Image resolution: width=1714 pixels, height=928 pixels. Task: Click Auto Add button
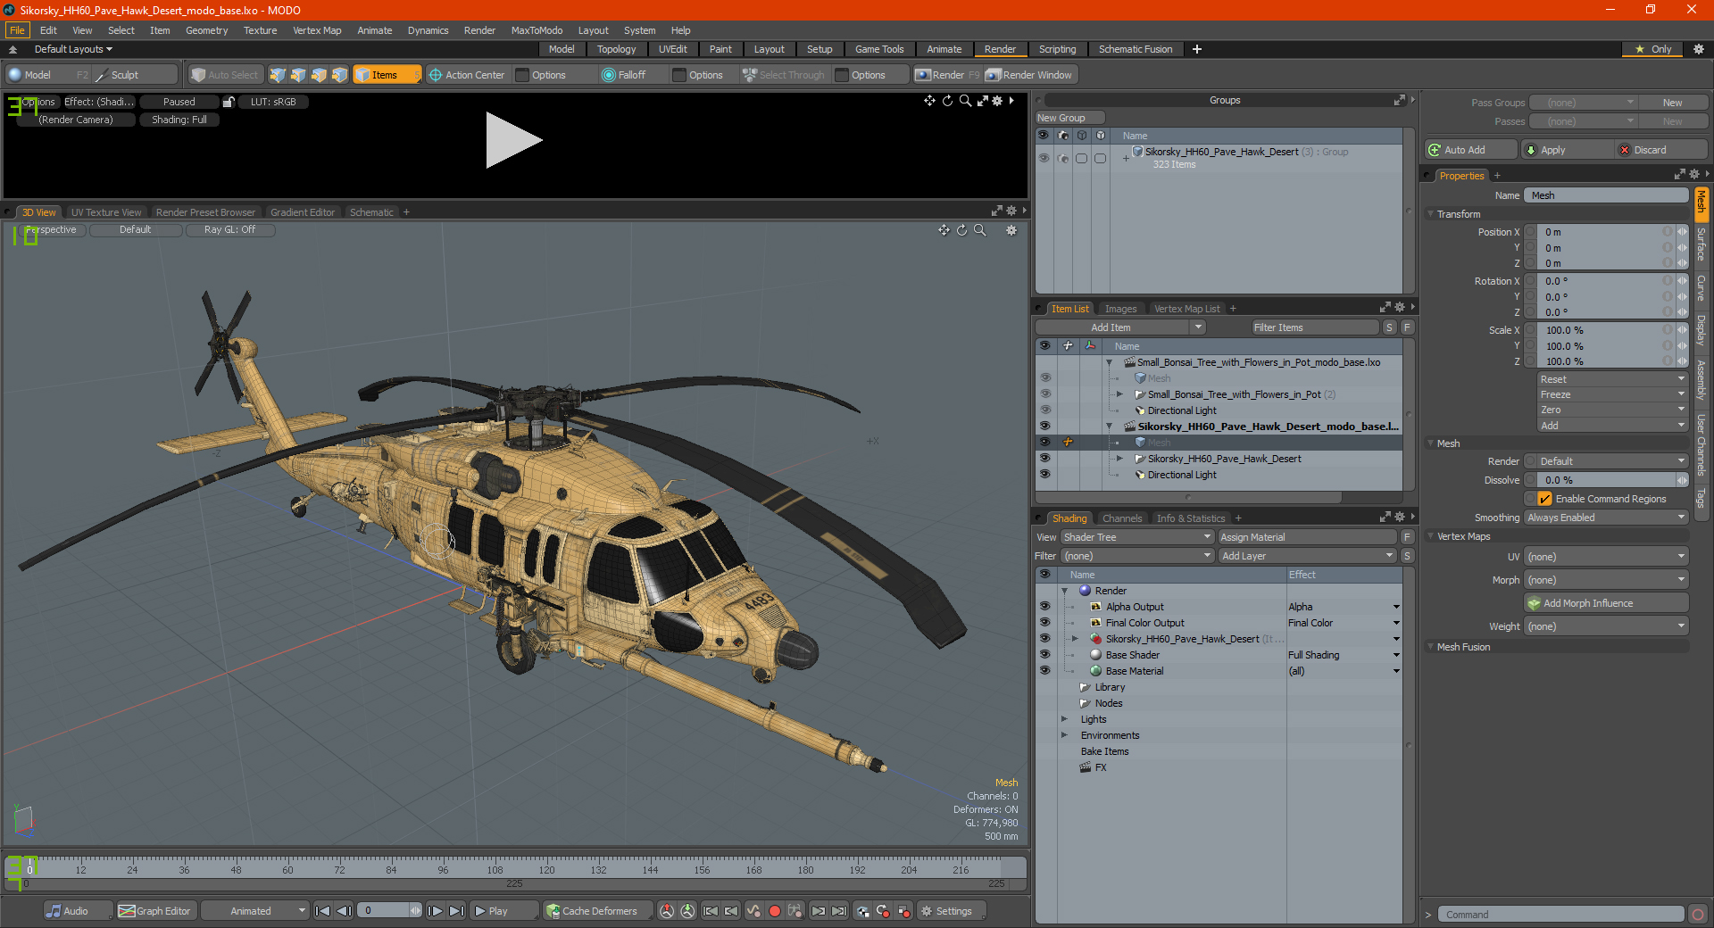click(x=1471, y=150)
